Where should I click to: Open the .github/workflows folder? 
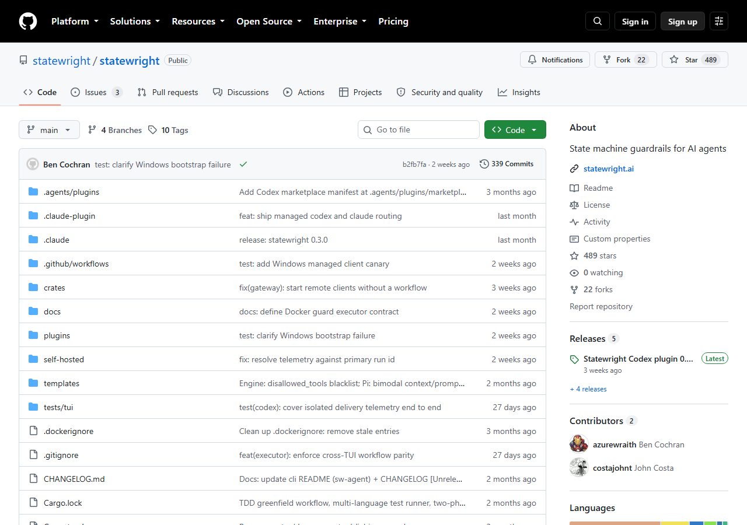pyautogui.click(x=76, y=264)
